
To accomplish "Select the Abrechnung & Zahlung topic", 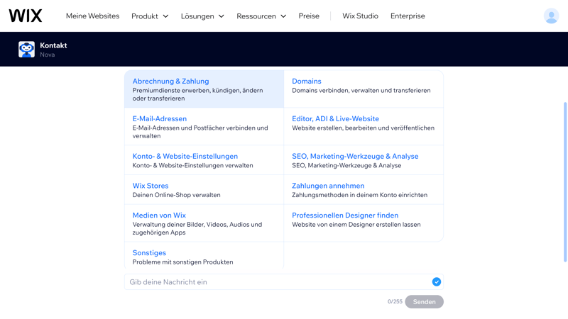I will point(170,82).
